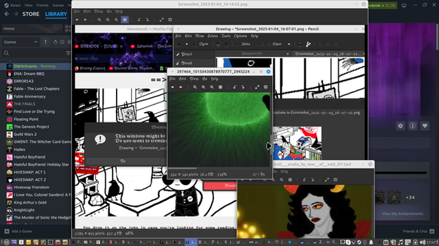
Task: Go to next image in 397464 green viewer toolbar
Action: (180, 87)
